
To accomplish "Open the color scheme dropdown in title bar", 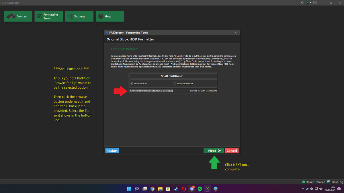I will coord(309,3).
